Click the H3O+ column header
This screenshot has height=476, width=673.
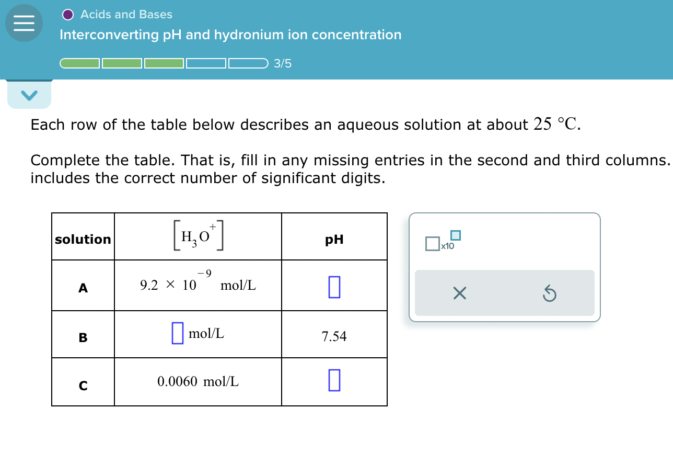click(x=198, y=235)
